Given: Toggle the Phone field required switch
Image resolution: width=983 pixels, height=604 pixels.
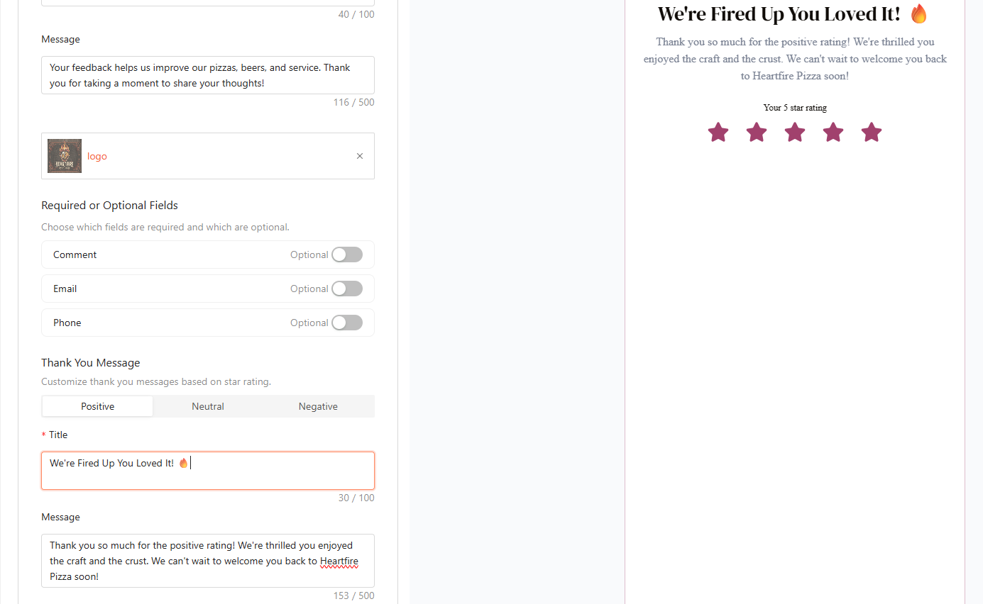Looking at the screenshot, I should [x=347, y=323].
